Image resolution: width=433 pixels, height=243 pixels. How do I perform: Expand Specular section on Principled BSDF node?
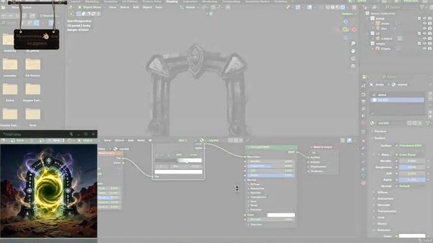256,193
